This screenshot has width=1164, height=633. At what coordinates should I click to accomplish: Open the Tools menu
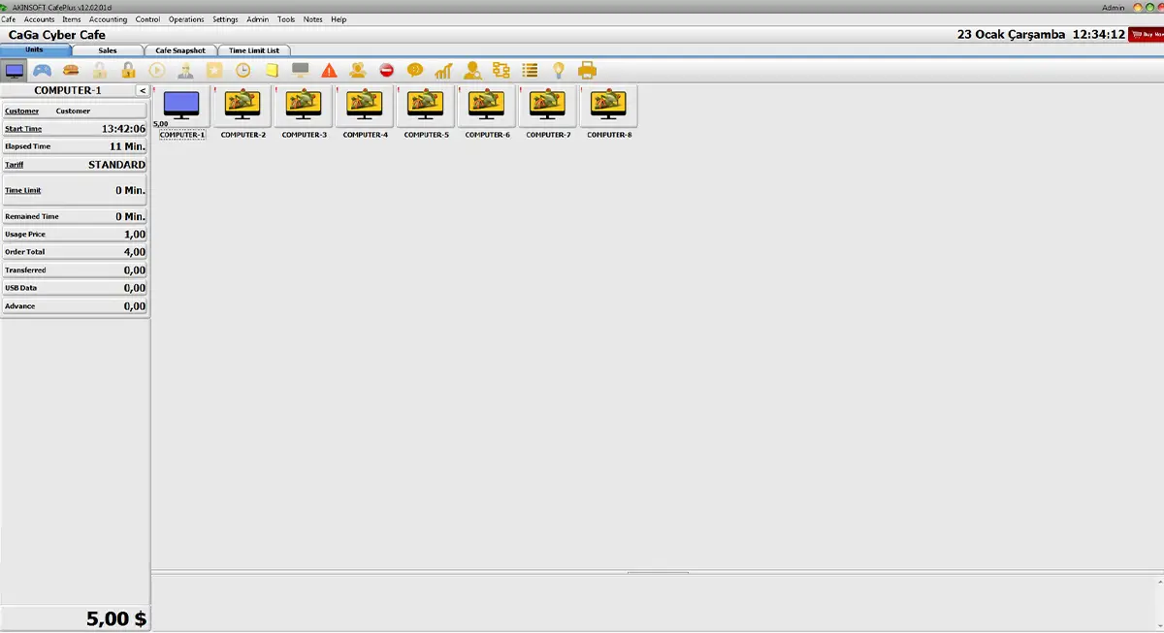coord(286,19)
